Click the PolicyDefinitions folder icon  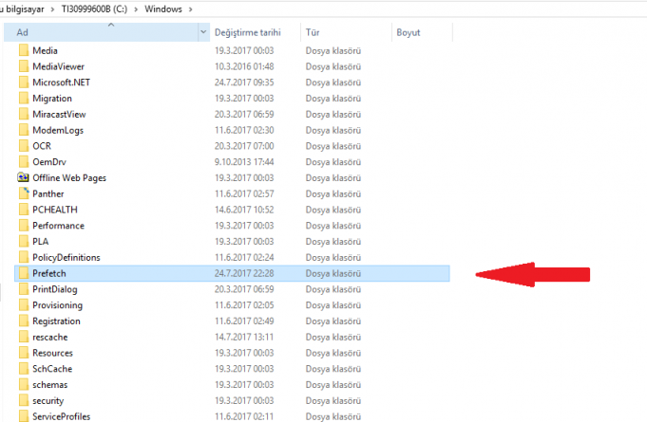(x=24, y=257)
